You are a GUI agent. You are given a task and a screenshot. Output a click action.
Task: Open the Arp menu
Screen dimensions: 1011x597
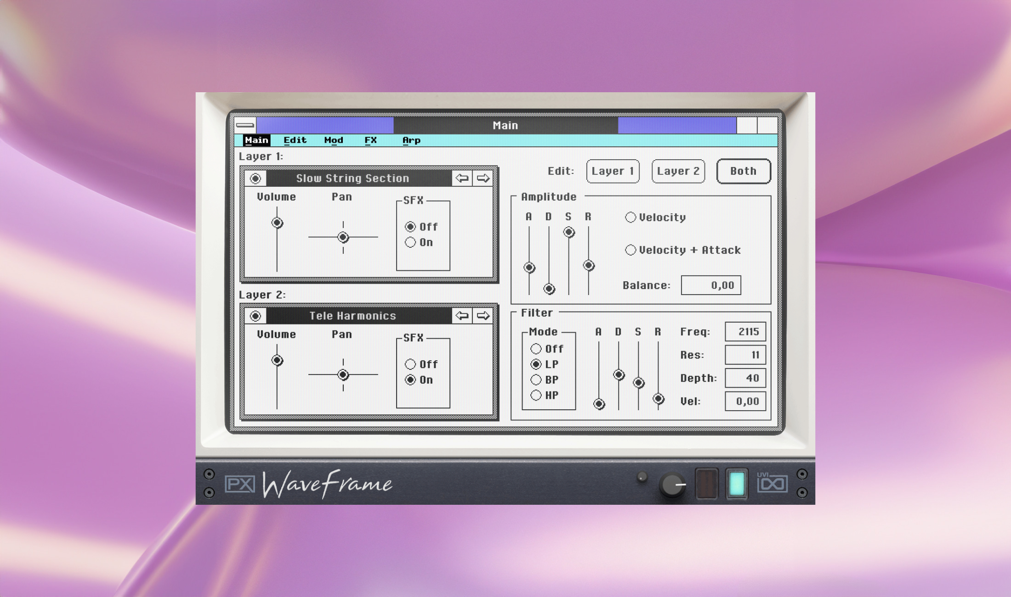(410, 140)
